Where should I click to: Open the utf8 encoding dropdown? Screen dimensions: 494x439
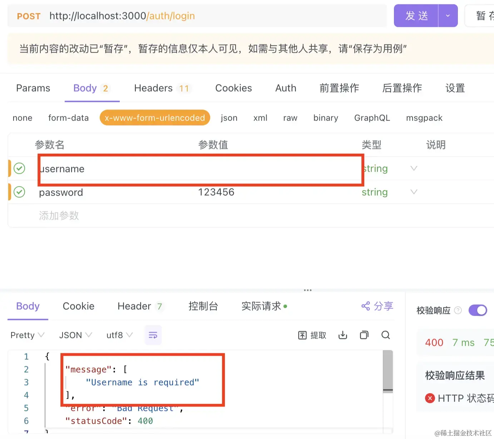[x=120, y=335]
